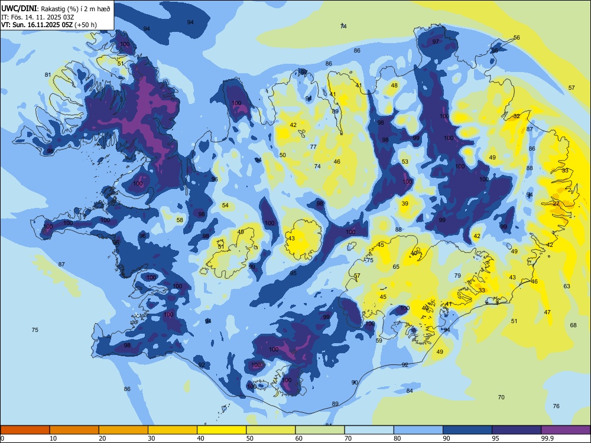Pick the light green 60–70 legend swatch
The image size is (591, 443).
point(320,430)
